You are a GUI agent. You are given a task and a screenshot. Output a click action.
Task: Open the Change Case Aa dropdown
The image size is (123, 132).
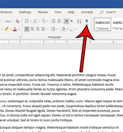[9, 21]
